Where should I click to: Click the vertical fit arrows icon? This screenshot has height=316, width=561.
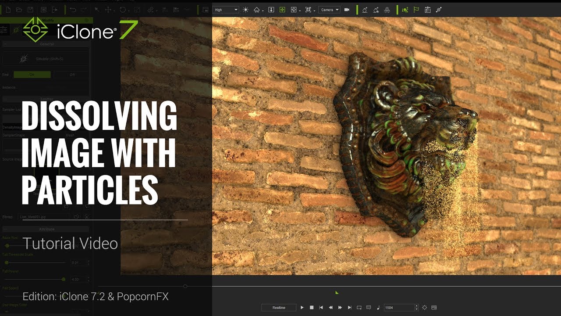click(271, 10)
